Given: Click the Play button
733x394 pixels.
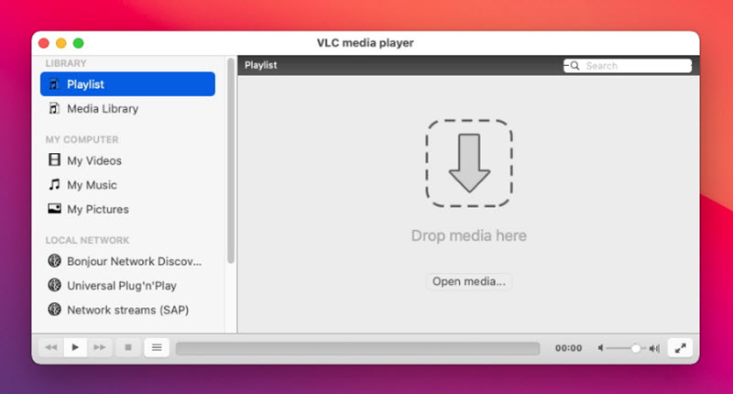Looking at the screenshot, I should 76,348.
